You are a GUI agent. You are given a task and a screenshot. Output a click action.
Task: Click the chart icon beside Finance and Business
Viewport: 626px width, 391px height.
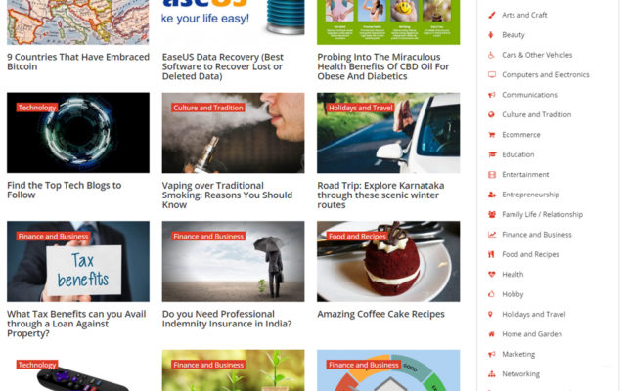pos(492,235)
